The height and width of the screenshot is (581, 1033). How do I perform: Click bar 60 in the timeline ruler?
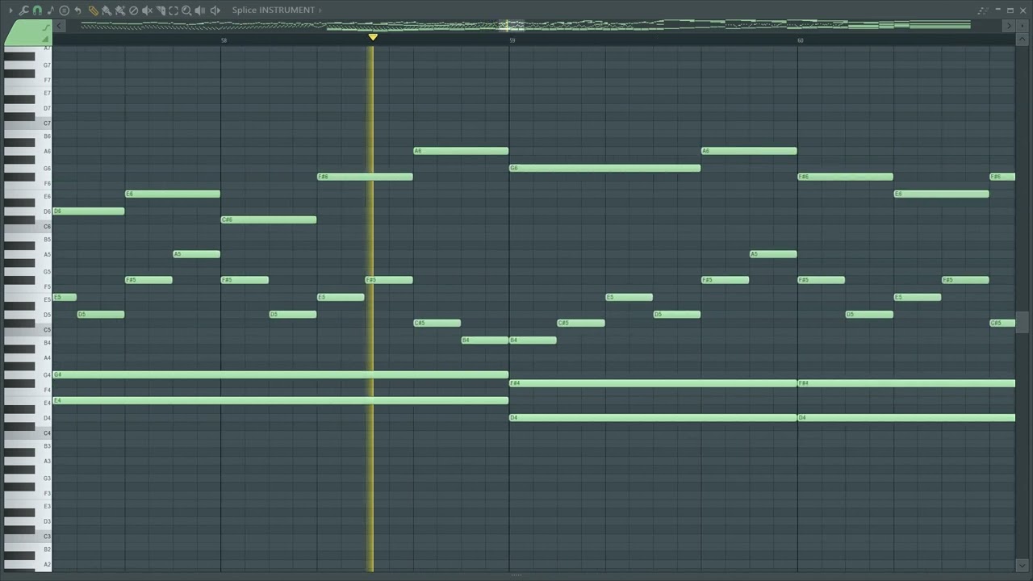tap(800, 40)
